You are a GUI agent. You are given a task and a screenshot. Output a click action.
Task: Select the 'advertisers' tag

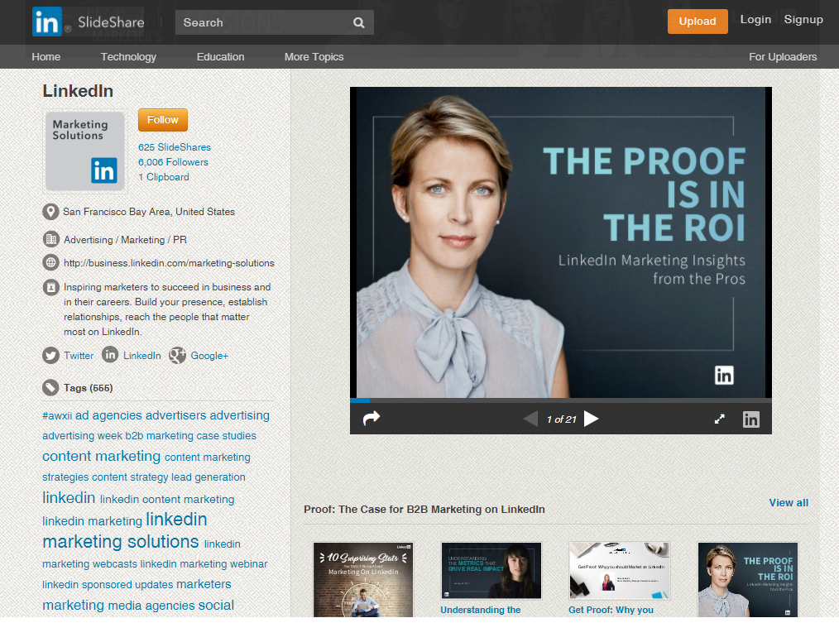click(176, 415)
